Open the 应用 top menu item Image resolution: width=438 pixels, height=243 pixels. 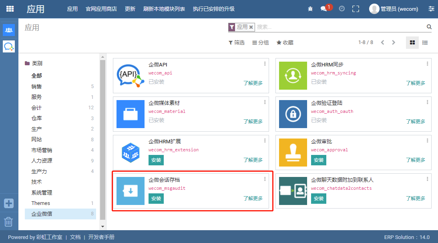click(x=72, y=9)
